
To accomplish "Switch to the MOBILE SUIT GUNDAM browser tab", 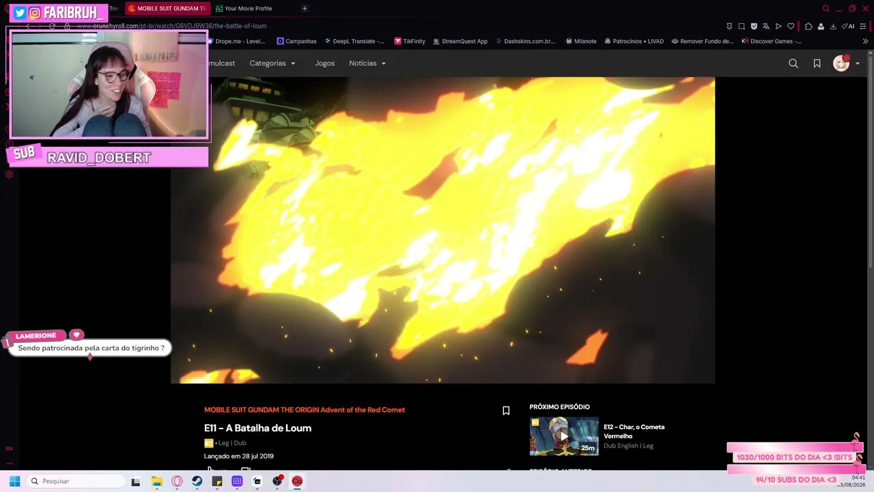I will pyautogui.click(x=167, y=8).
